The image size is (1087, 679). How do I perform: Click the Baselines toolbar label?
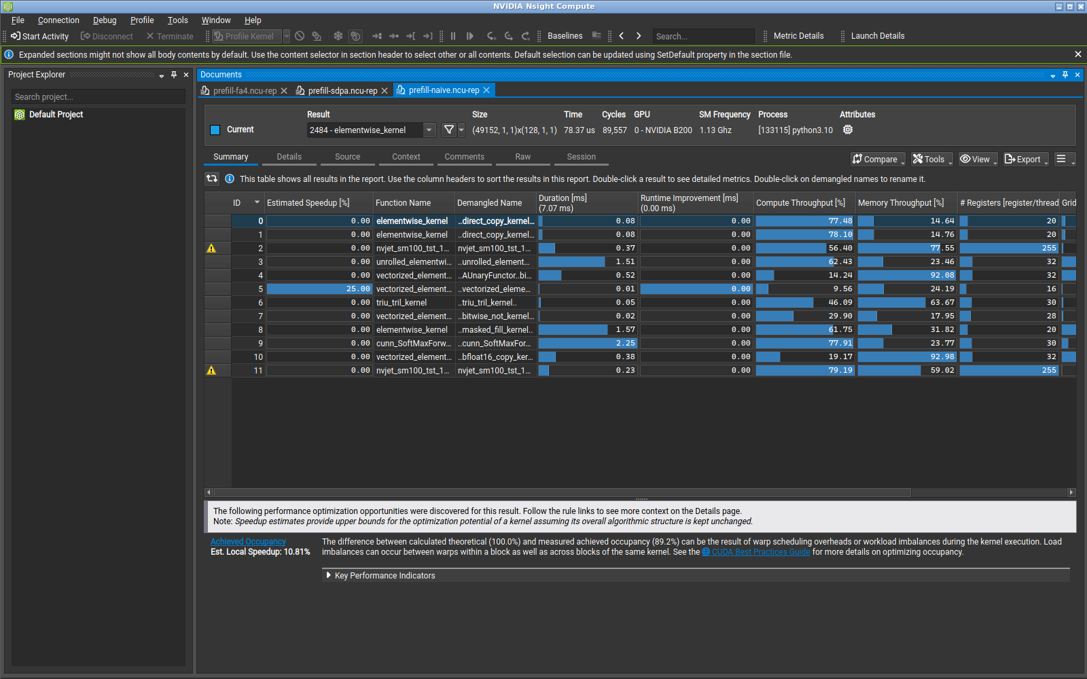tap(565, 36)
